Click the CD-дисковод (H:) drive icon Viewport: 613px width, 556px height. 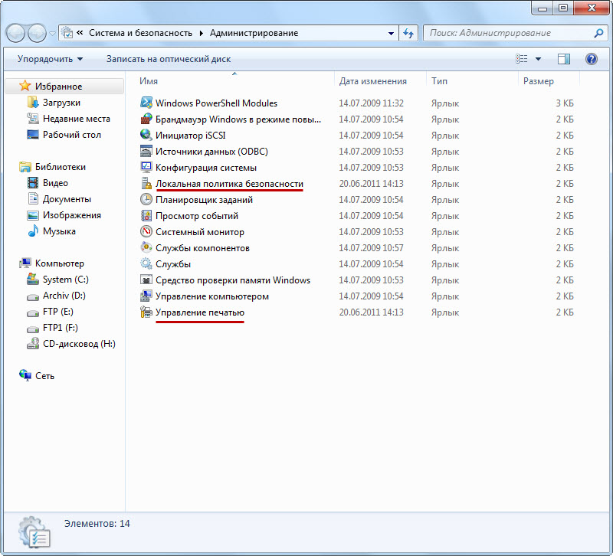click(x=33, y=343)
